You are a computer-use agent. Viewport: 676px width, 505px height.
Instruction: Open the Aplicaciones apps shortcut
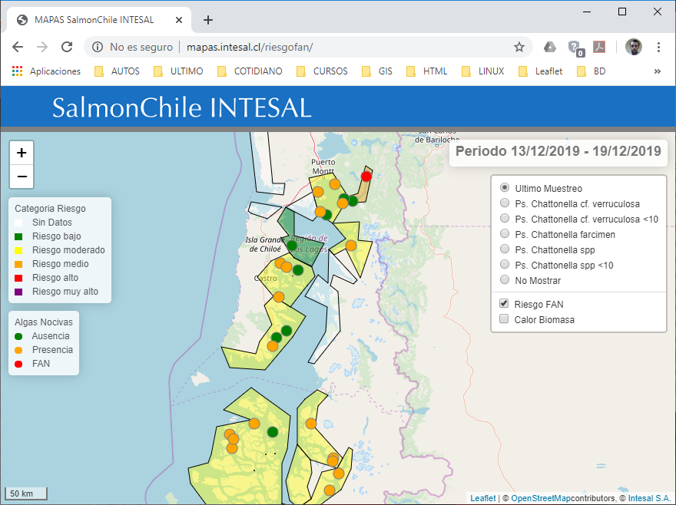pyautogui.click(x=47, y=71)
